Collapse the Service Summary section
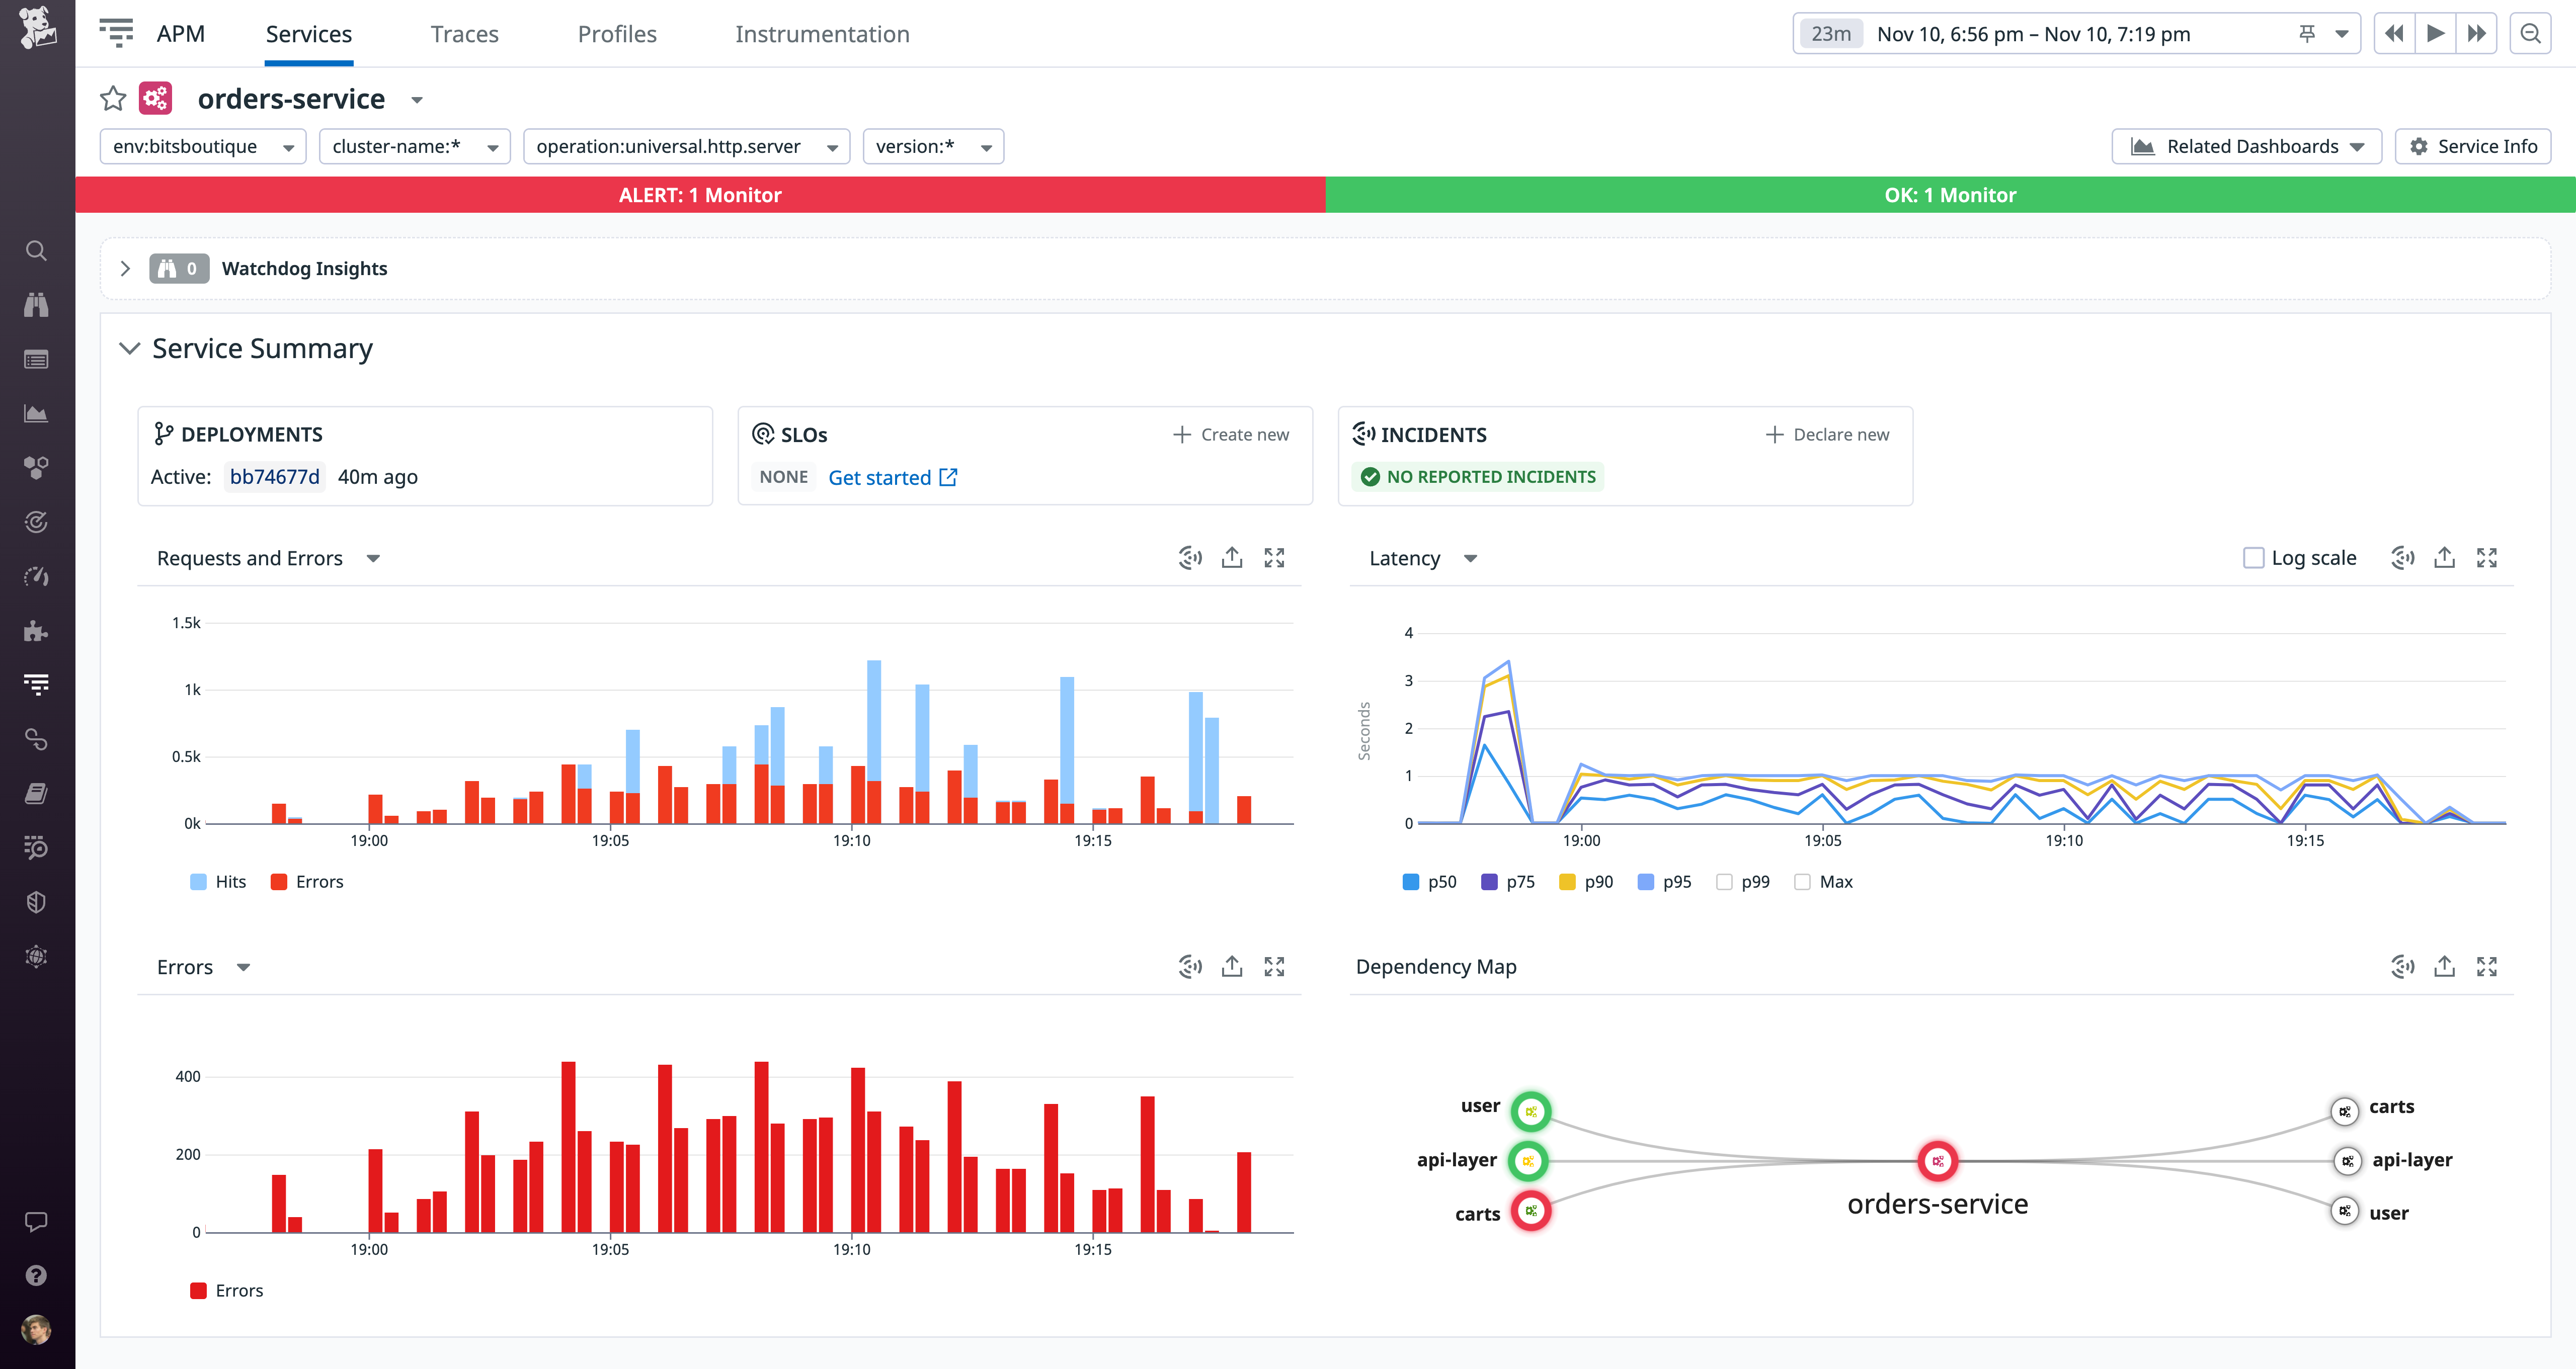2576x1369 pixels. 129,349
